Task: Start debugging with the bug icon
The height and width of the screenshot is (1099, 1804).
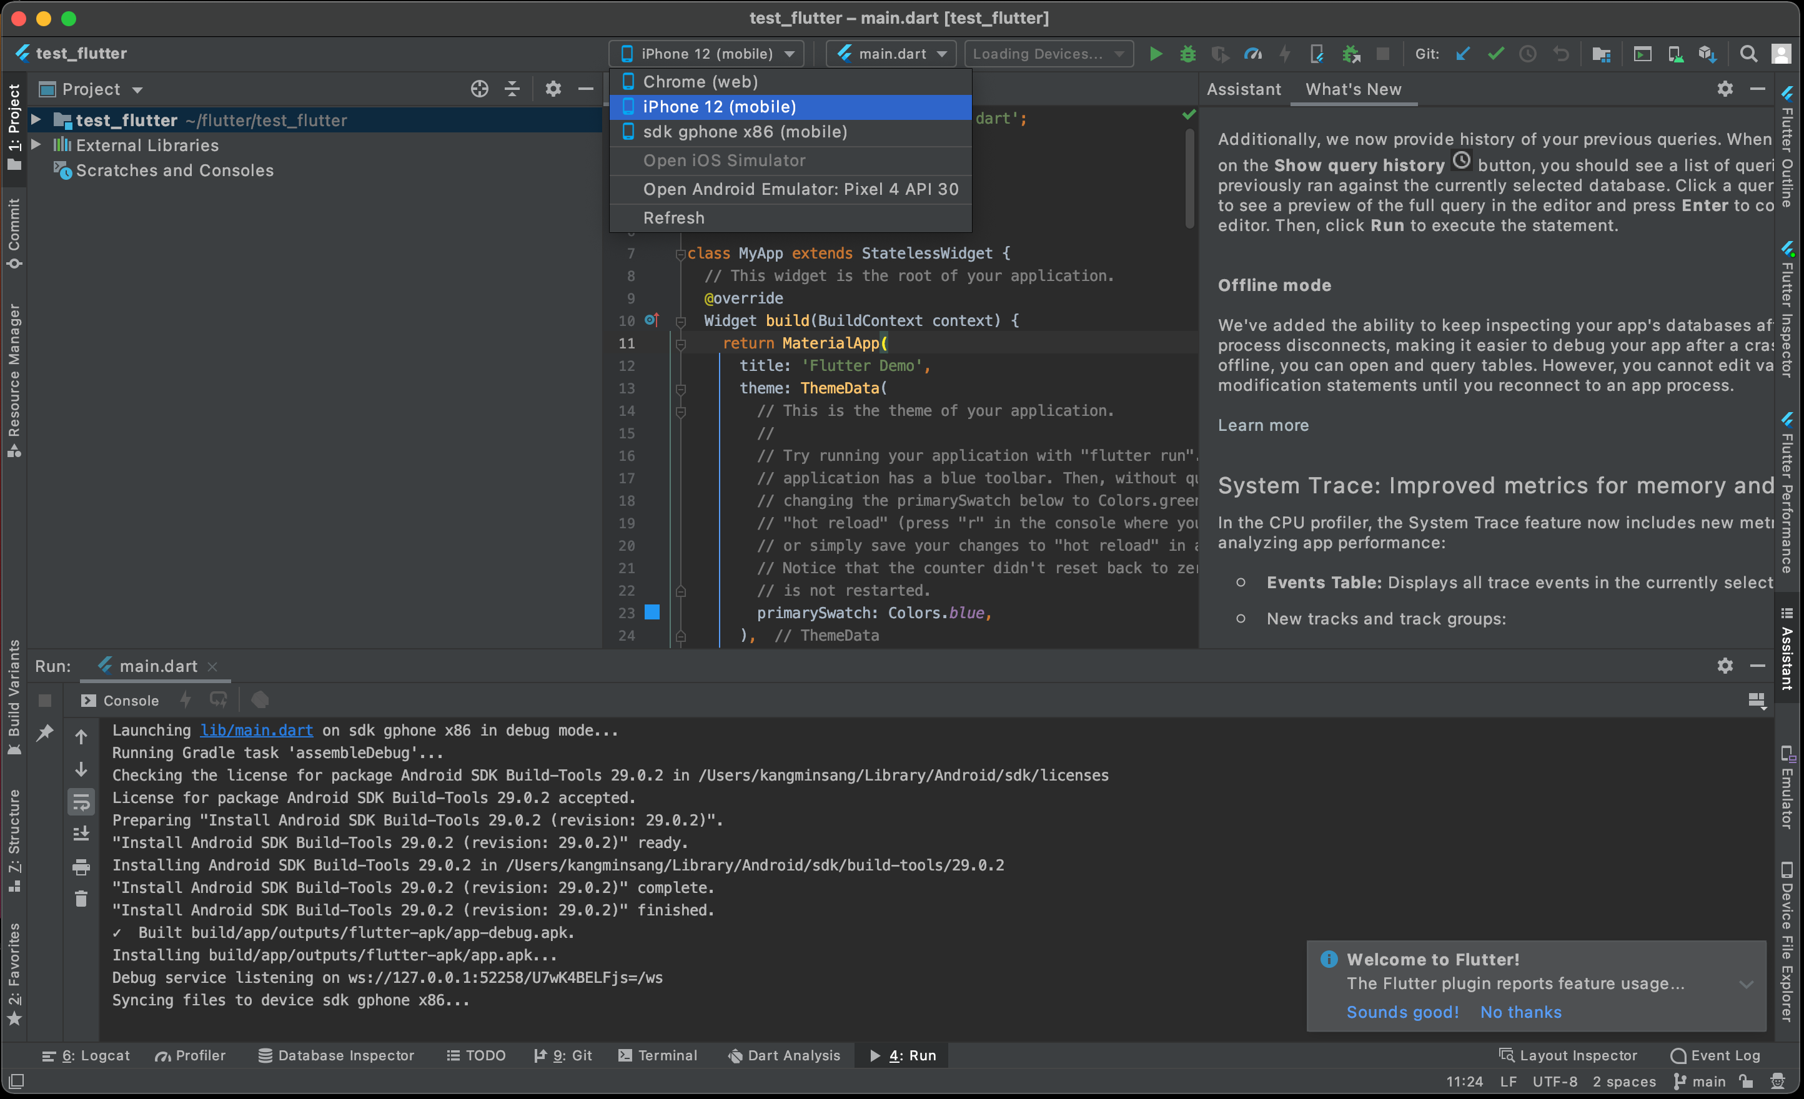Action: click(x=1187, y=54)
